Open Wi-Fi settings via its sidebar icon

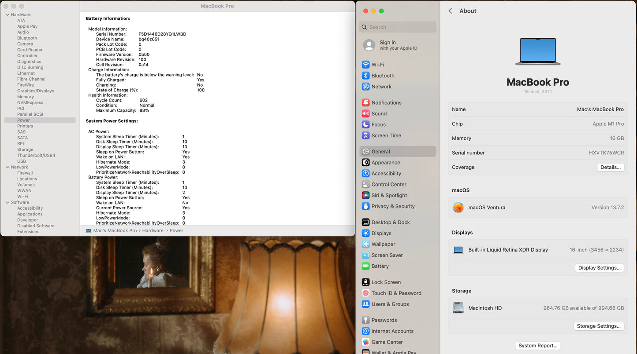coord(365,65)
